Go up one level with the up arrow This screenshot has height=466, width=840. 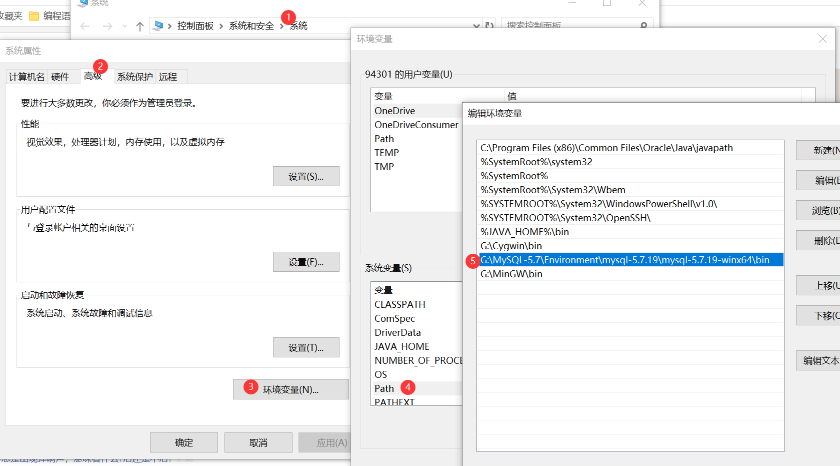pos(140,26)
